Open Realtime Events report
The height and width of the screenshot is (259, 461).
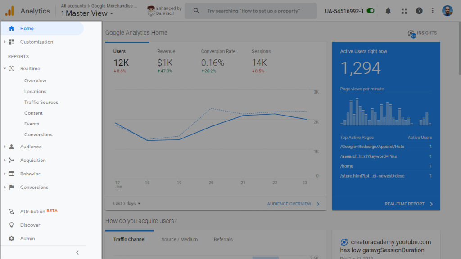pyautogui.click(x=32, y=124)
